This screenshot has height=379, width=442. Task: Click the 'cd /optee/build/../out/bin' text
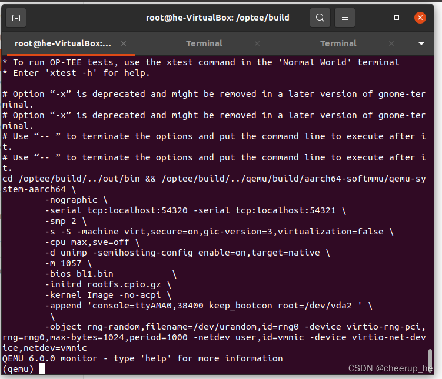point(71,179)
